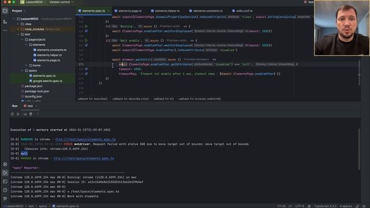
Task: Collapse the test folder
Action: [18, 35]
